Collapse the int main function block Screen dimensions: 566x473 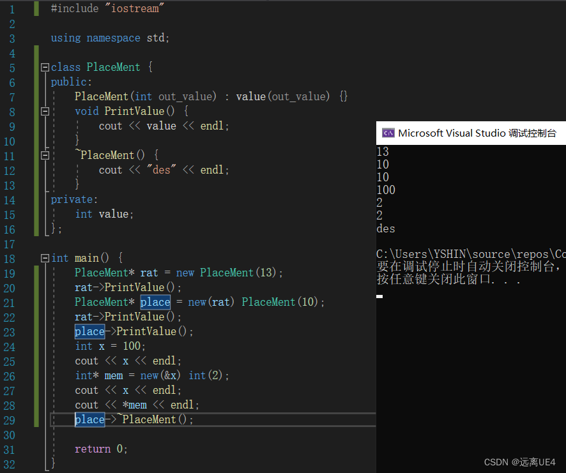tap(45, 259)
